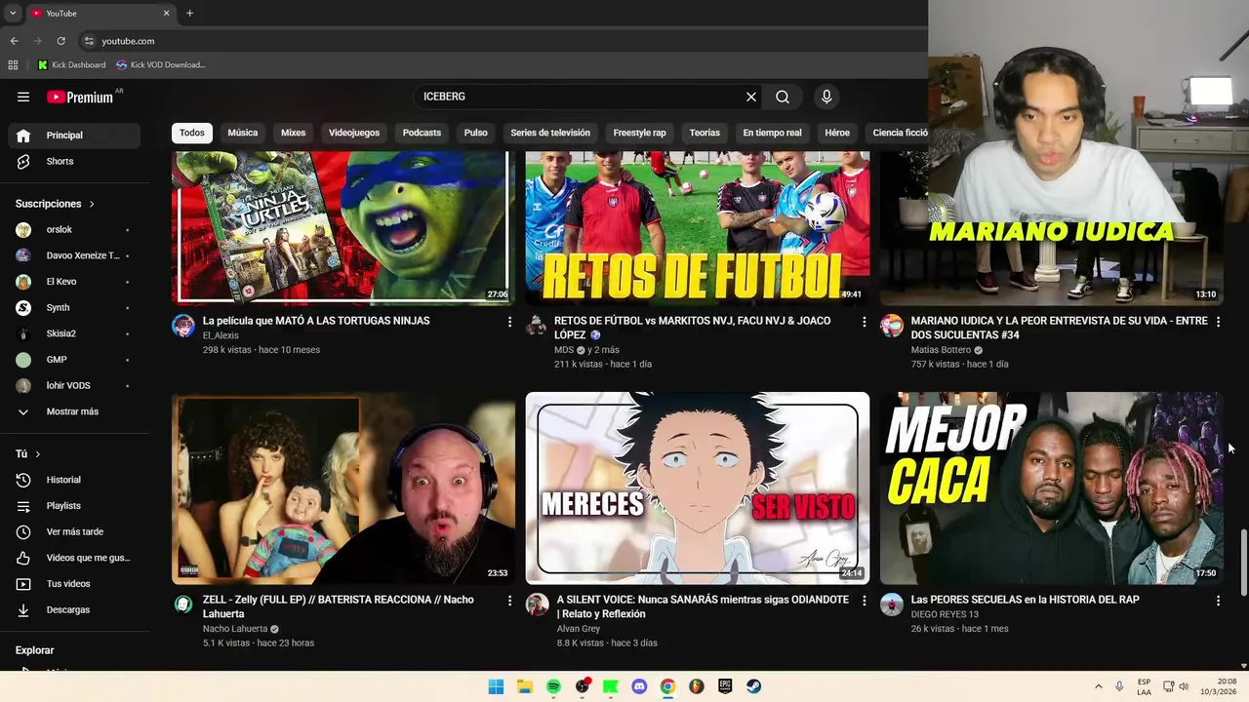
Task: Open options for Peores Secuelas video
Action: [1218, 601]
